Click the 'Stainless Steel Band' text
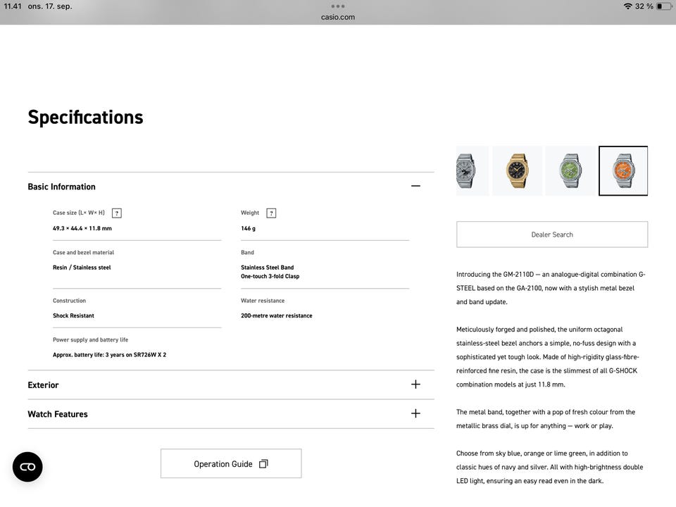This screenshot has width=676, height=507. (x=268, y=268)
